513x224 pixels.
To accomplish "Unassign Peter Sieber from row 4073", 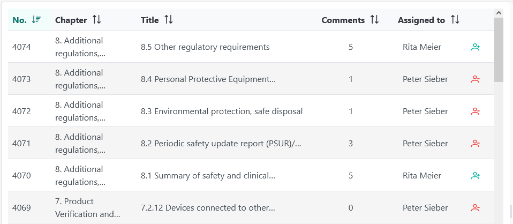I will click(x=475, y=79).
